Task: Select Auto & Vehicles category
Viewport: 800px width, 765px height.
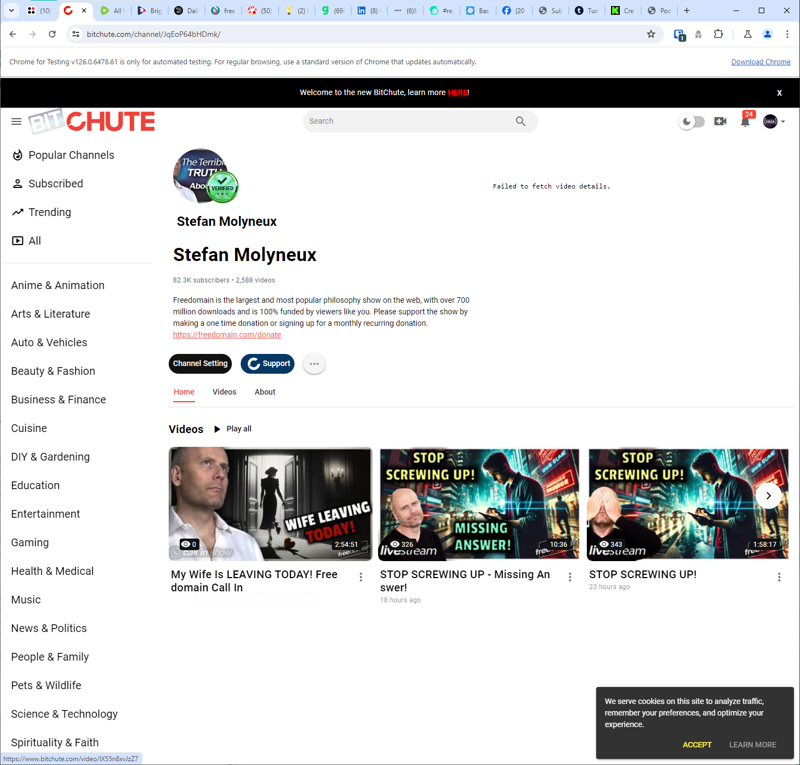Action: click(49, 343)
